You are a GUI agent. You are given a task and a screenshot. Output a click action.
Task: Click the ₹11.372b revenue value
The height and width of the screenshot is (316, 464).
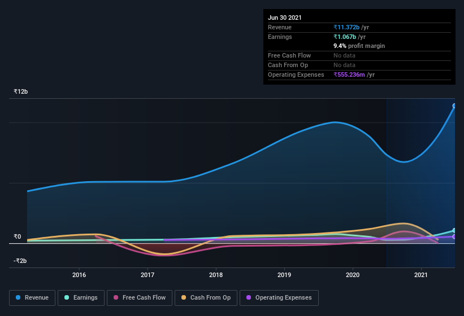pyautogui.click(x=346, y=27)
